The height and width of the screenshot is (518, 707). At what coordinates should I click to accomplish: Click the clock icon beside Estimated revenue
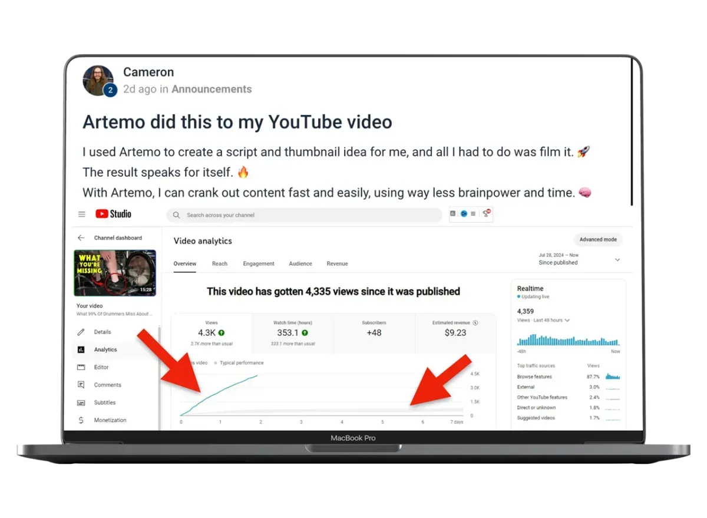[x=475, y=323]
